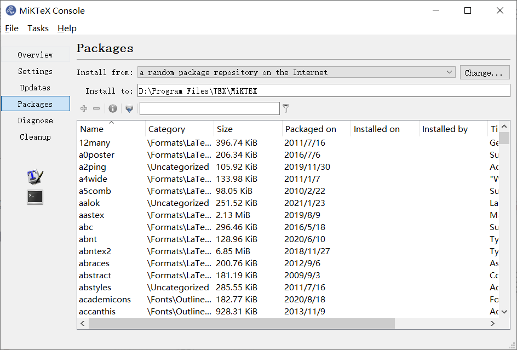Open the Tasks menu

(x=38, y=28)
